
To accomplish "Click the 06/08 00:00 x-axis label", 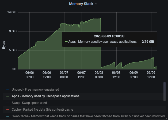I will tap(99, 75).
